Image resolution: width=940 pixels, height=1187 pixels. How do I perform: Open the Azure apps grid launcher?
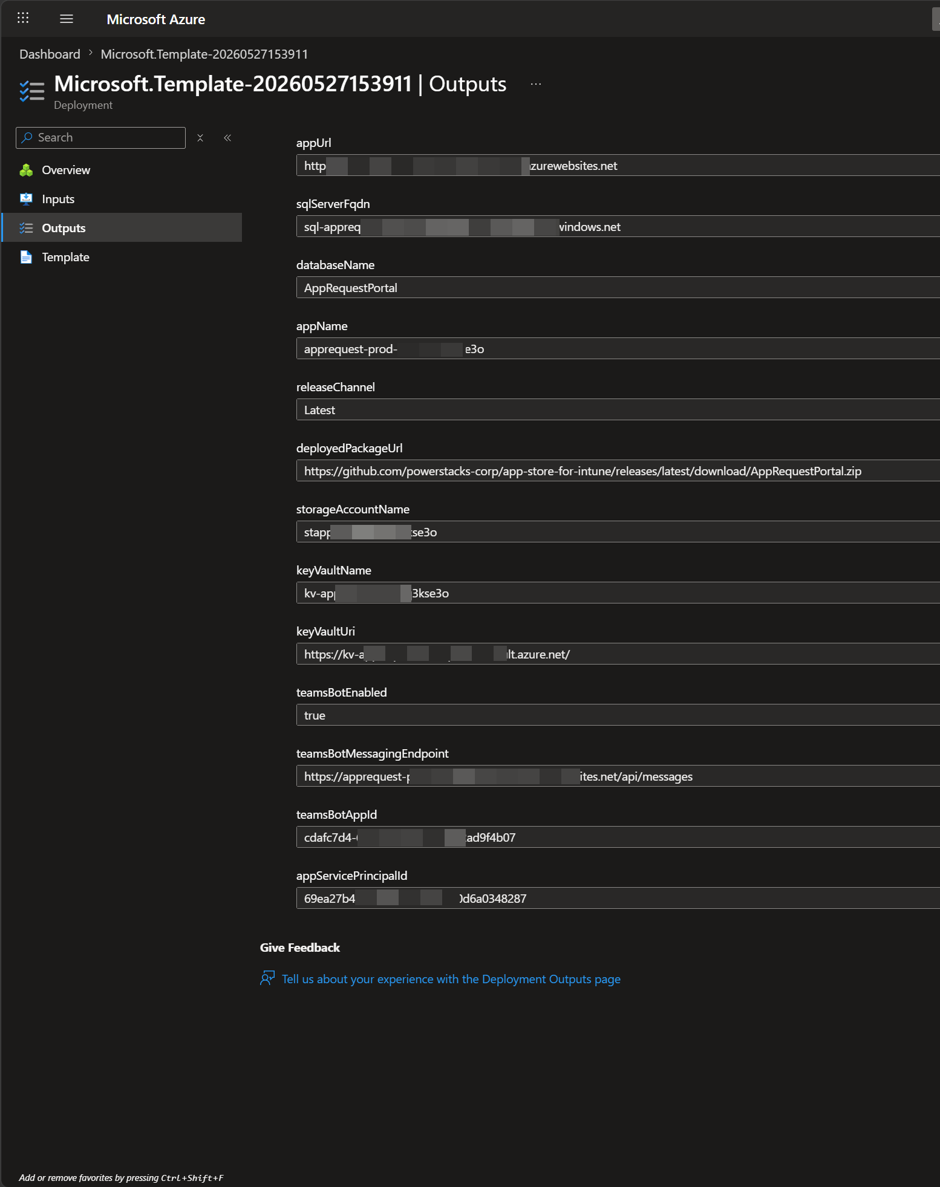coord(23,18)
